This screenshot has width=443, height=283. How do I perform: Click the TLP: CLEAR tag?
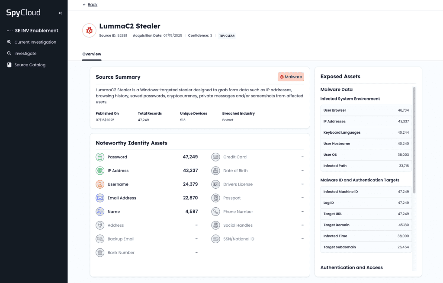pyautogui.click(x=227, y=35)
